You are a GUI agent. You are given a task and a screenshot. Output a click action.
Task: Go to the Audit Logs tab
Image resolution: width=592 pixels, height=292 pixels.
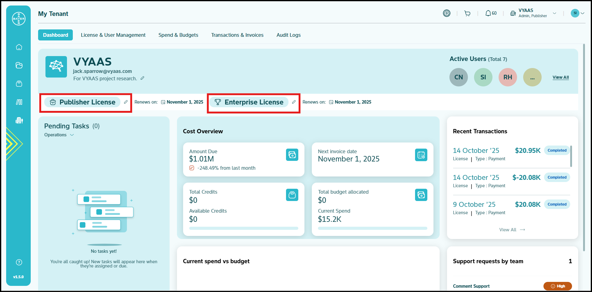point(288,35)
